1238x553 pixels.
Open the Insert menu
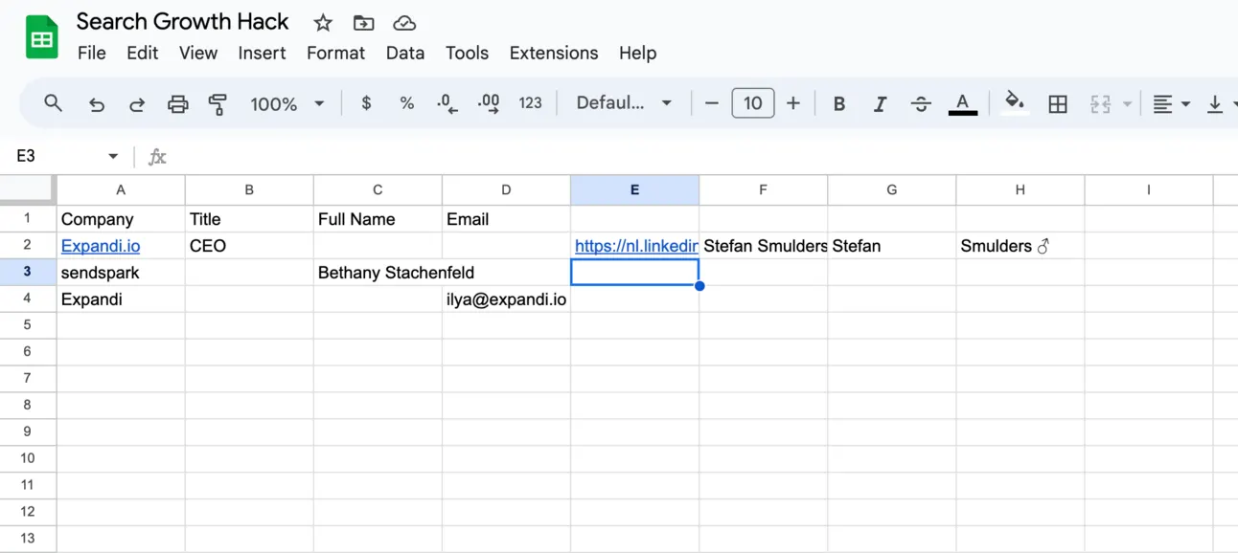click(x=262, y=54)
